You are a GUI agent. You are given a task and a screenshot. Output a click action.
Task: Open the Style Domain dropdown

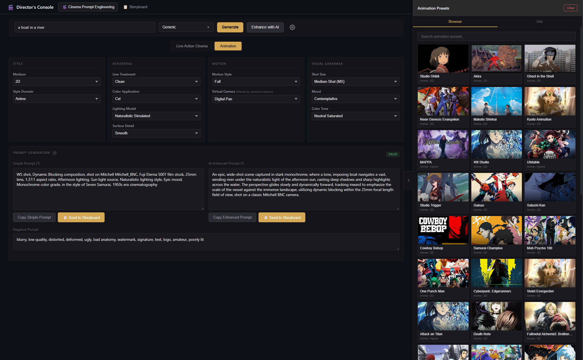coord(57,99)
